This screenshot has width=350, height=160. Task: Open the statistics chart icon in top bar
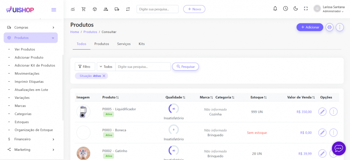pyautogui.click(x=73, y=9)
